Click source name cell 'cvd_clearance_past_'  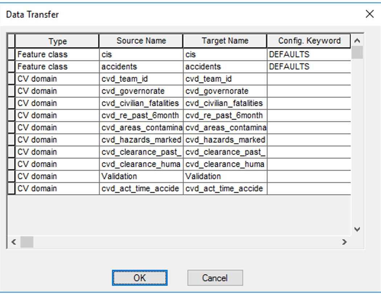(141, 152)
